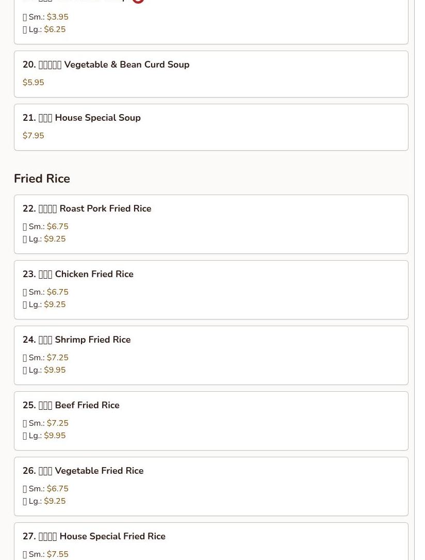Choose large Roast Pork Fried Rice at $9.25

pos(44,239)
